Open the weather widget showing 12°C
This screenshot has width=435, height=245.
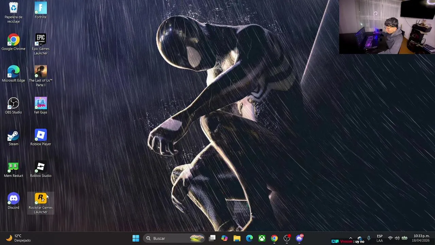point(19,238)
